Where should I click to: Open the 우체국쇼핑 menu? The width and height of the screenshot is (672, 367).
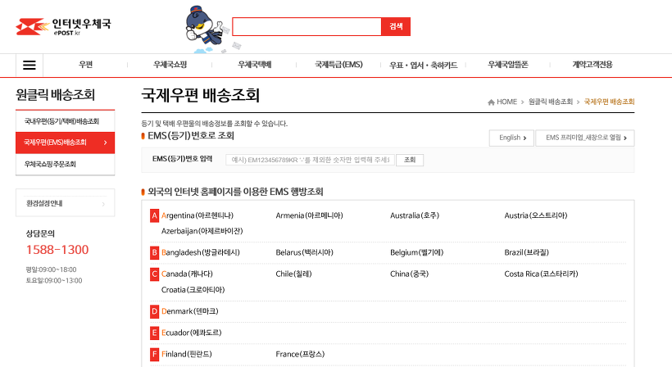[170, 65]
